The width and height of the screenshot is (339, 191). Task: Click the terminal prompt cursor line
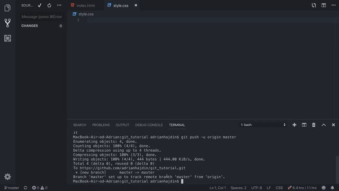pyautogui.click(x=128, y=181)
